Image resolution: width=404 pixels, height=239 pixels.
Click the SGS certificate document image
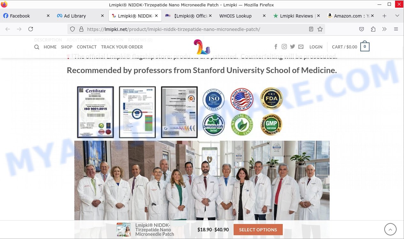[179, 112]
